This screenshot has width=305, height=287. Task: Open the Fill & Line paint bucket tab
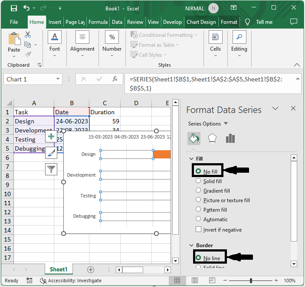point(193,139)
